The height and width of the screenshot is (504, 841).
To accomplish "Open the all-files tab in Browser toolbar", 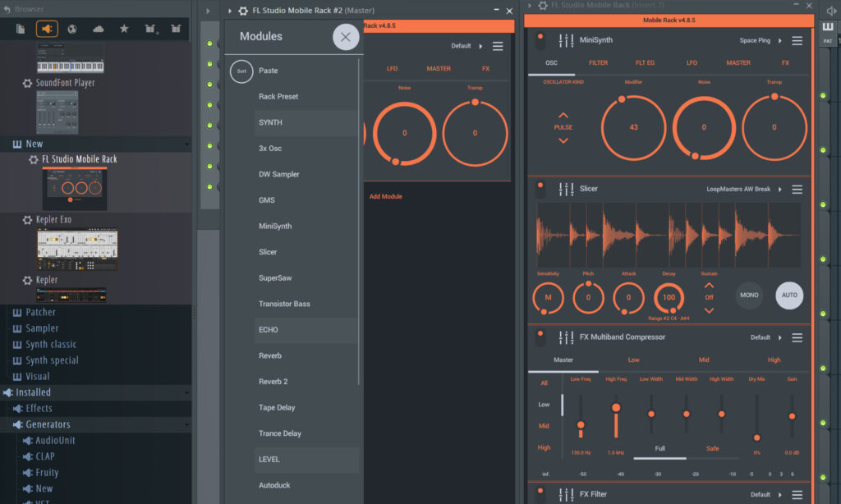I will pyautogui.click(x=21, y=29).
